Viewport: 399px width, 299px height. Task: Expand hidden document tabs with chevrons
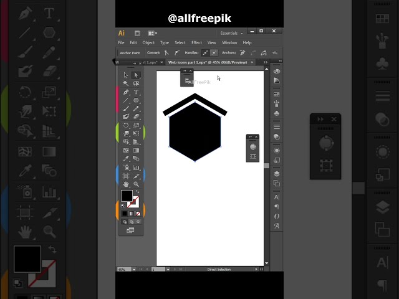pos(266,62)
